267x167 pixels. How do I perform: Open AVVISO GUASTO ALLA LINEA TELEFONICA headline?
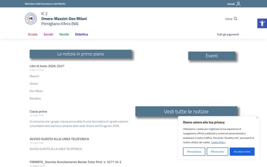(59, 139)
